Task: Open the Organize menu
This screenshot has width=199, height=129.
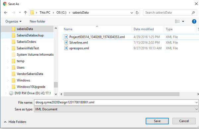Action: coord(13,22)
